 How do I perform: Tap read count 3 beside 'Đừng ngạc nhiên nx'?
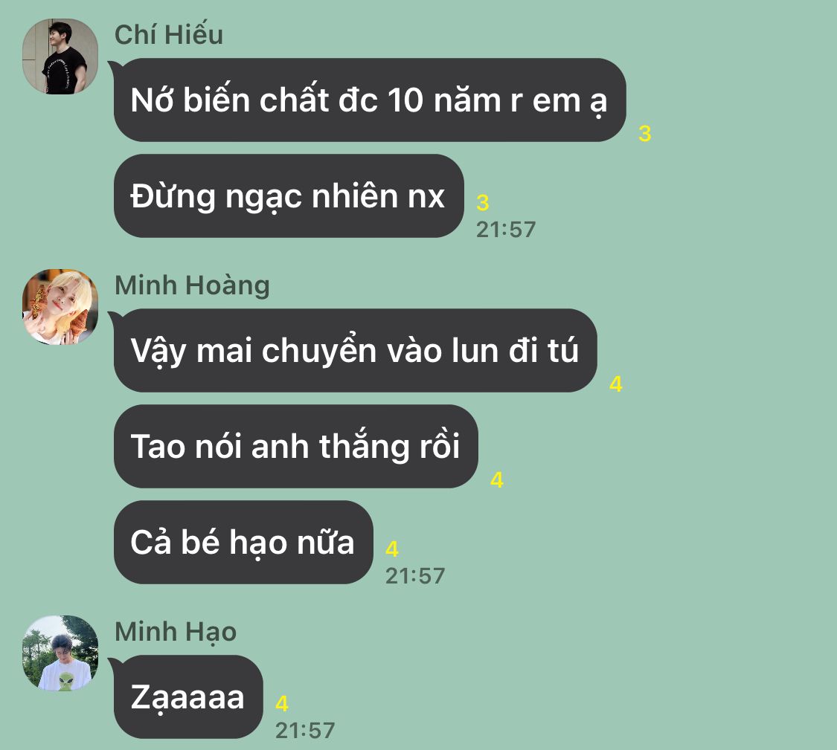(483, 203)
